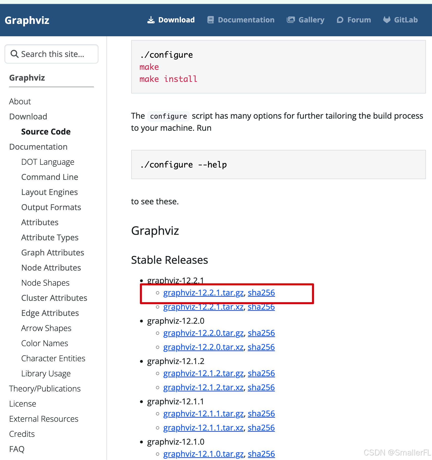Open License in the sidebar
The height and width of the screenshot is (460, 432).
(23, 404)
